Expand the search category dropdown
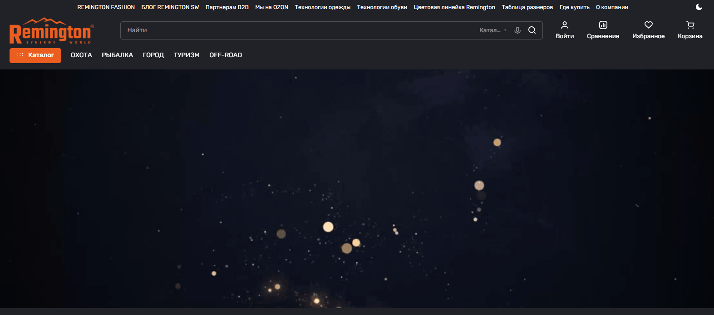 click(492, 30)
